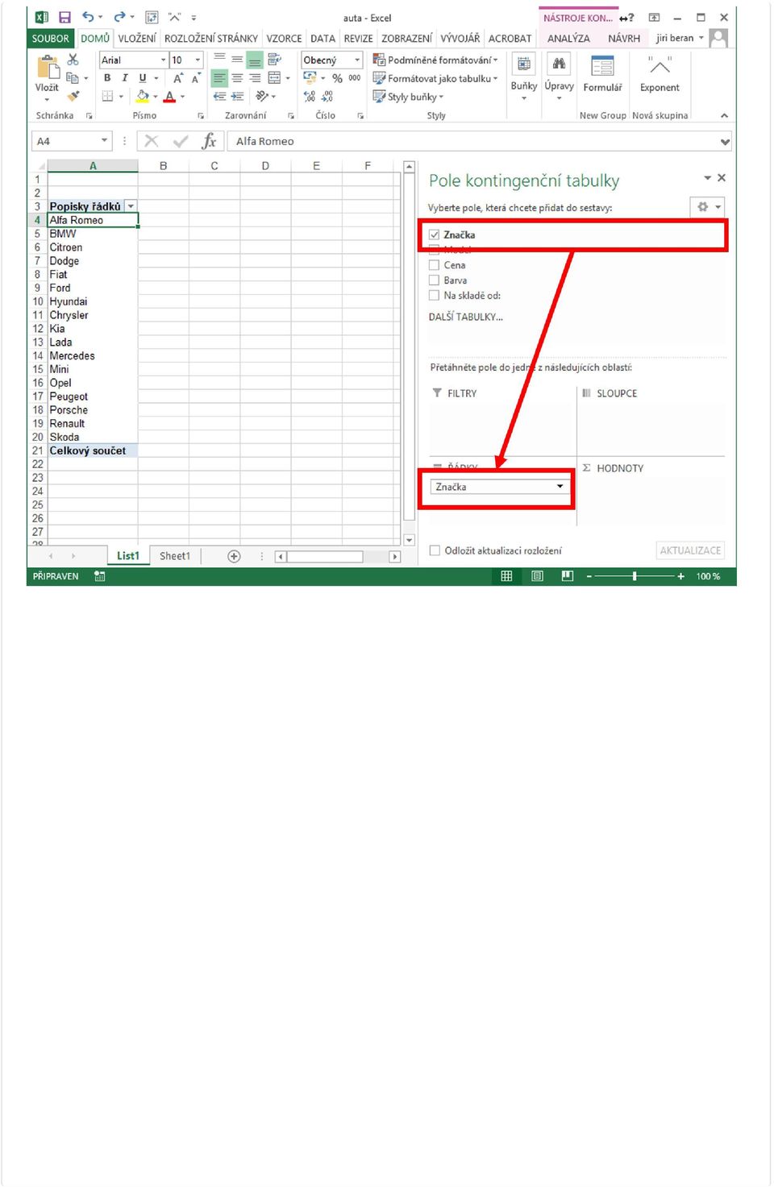
Task: Undo the last action
Action: coord(88,17)
